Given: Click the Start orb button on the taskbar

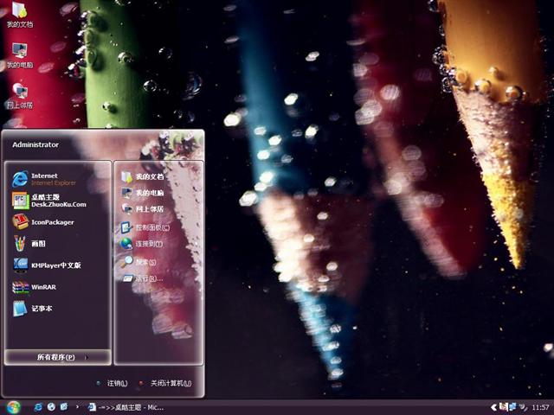Looking at the screenshot, I should pyautogui.click(x=13, y=407).
